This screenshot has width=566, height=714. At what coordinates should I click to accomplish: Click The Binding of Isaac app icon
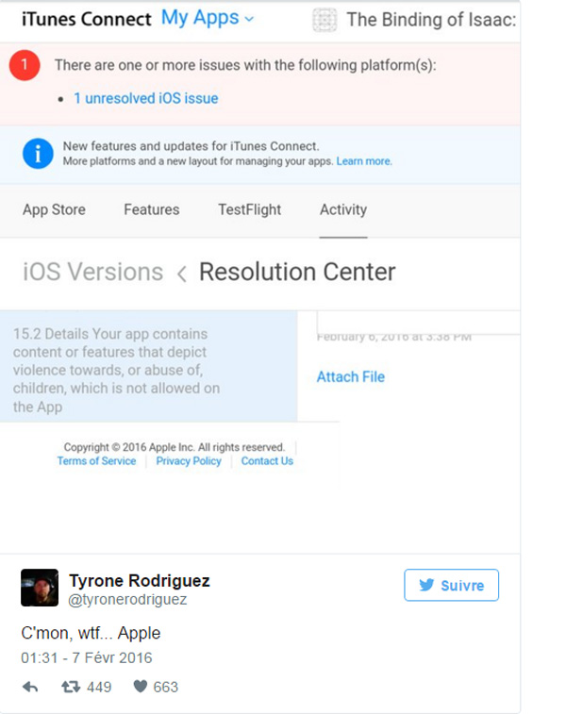pyautogui.click(x=325, y=20)
